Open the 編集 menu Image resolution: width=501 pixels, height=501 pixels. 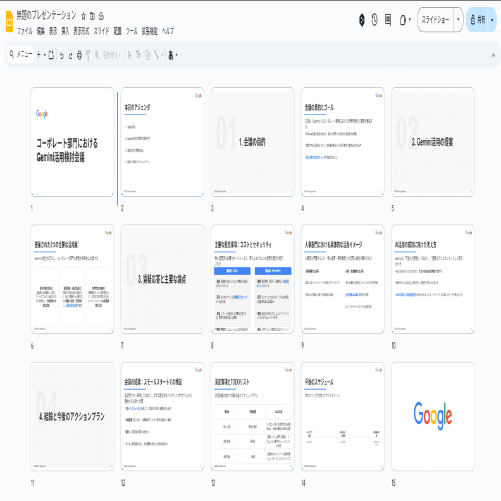click(41, 31)
